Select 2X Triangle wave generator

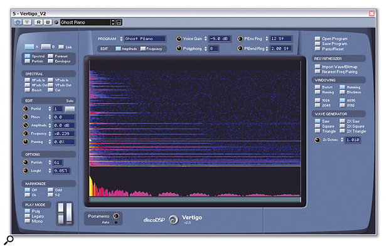[x=342, y=131]
